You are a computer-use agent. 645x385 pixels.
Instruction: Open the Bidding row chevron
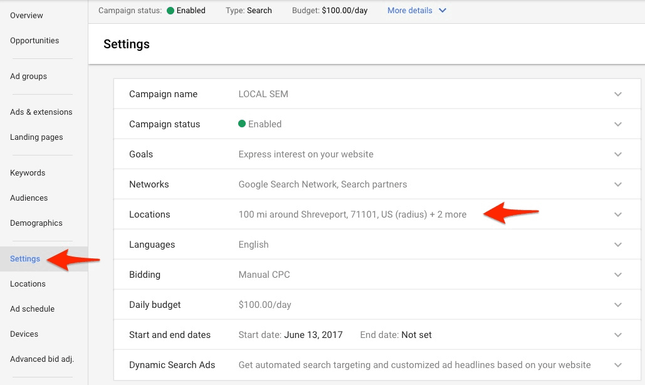(618, 275)
